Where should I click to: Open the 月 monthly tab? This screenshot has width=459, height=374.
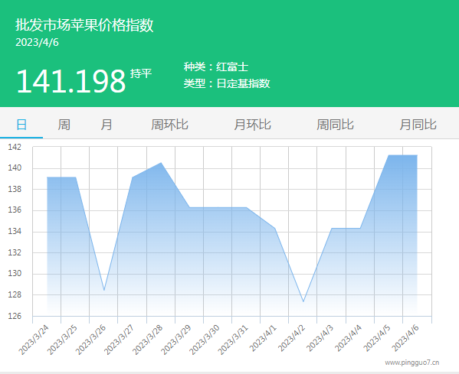coord(107,125)
